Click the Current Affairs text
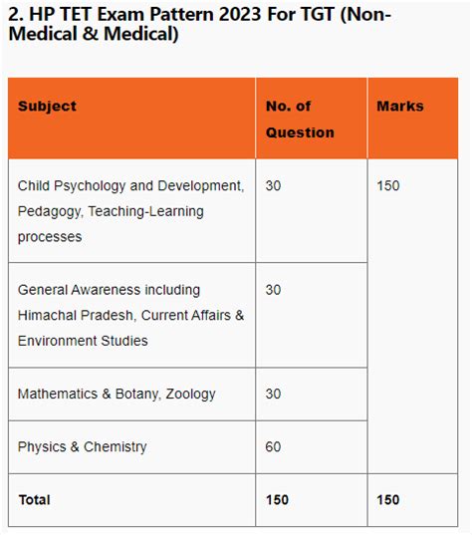The image size is (472, 535). (x=186, y=315)
